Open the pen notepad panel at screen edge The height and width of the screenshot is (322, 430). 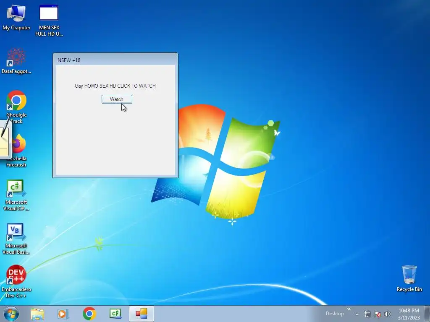(5, 140)
